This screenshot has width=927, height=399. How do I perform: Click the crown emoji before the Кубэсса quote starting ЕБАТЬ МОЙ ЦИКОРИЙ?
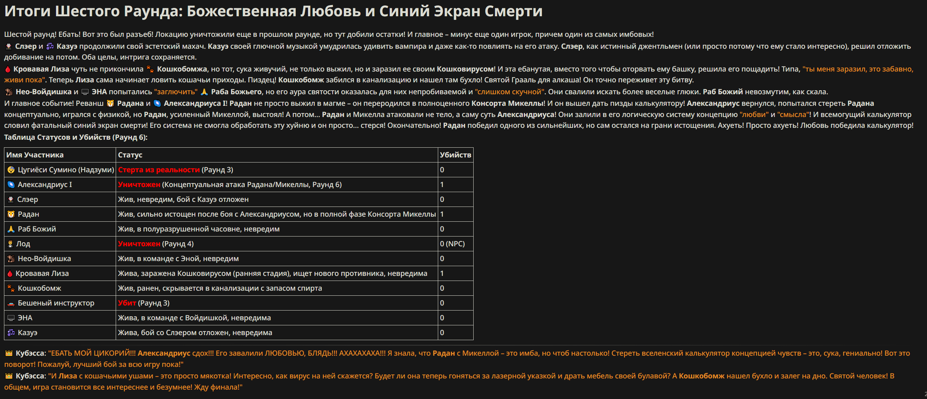[x=9, y=353]
